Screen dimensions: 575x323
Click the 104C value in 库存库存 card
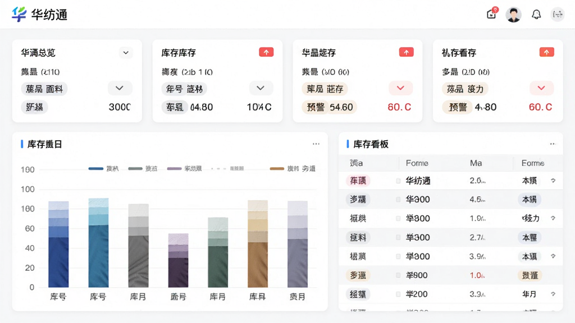coord(259,107)
